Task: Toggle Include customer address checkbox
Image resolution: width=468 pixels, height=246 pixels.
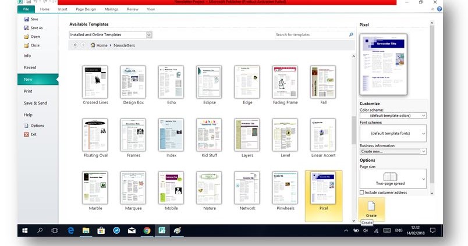Action: [x=361, y=192]
